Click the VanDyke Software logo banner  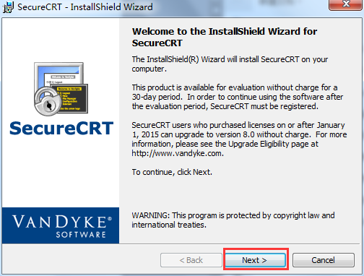pyautogui.click(x=61, y=225)
